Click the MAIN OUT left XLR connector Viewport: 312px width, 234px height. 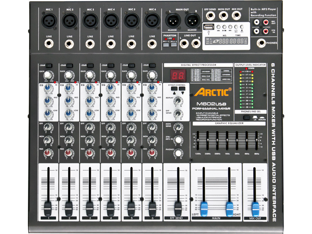(x=173, y=20)
